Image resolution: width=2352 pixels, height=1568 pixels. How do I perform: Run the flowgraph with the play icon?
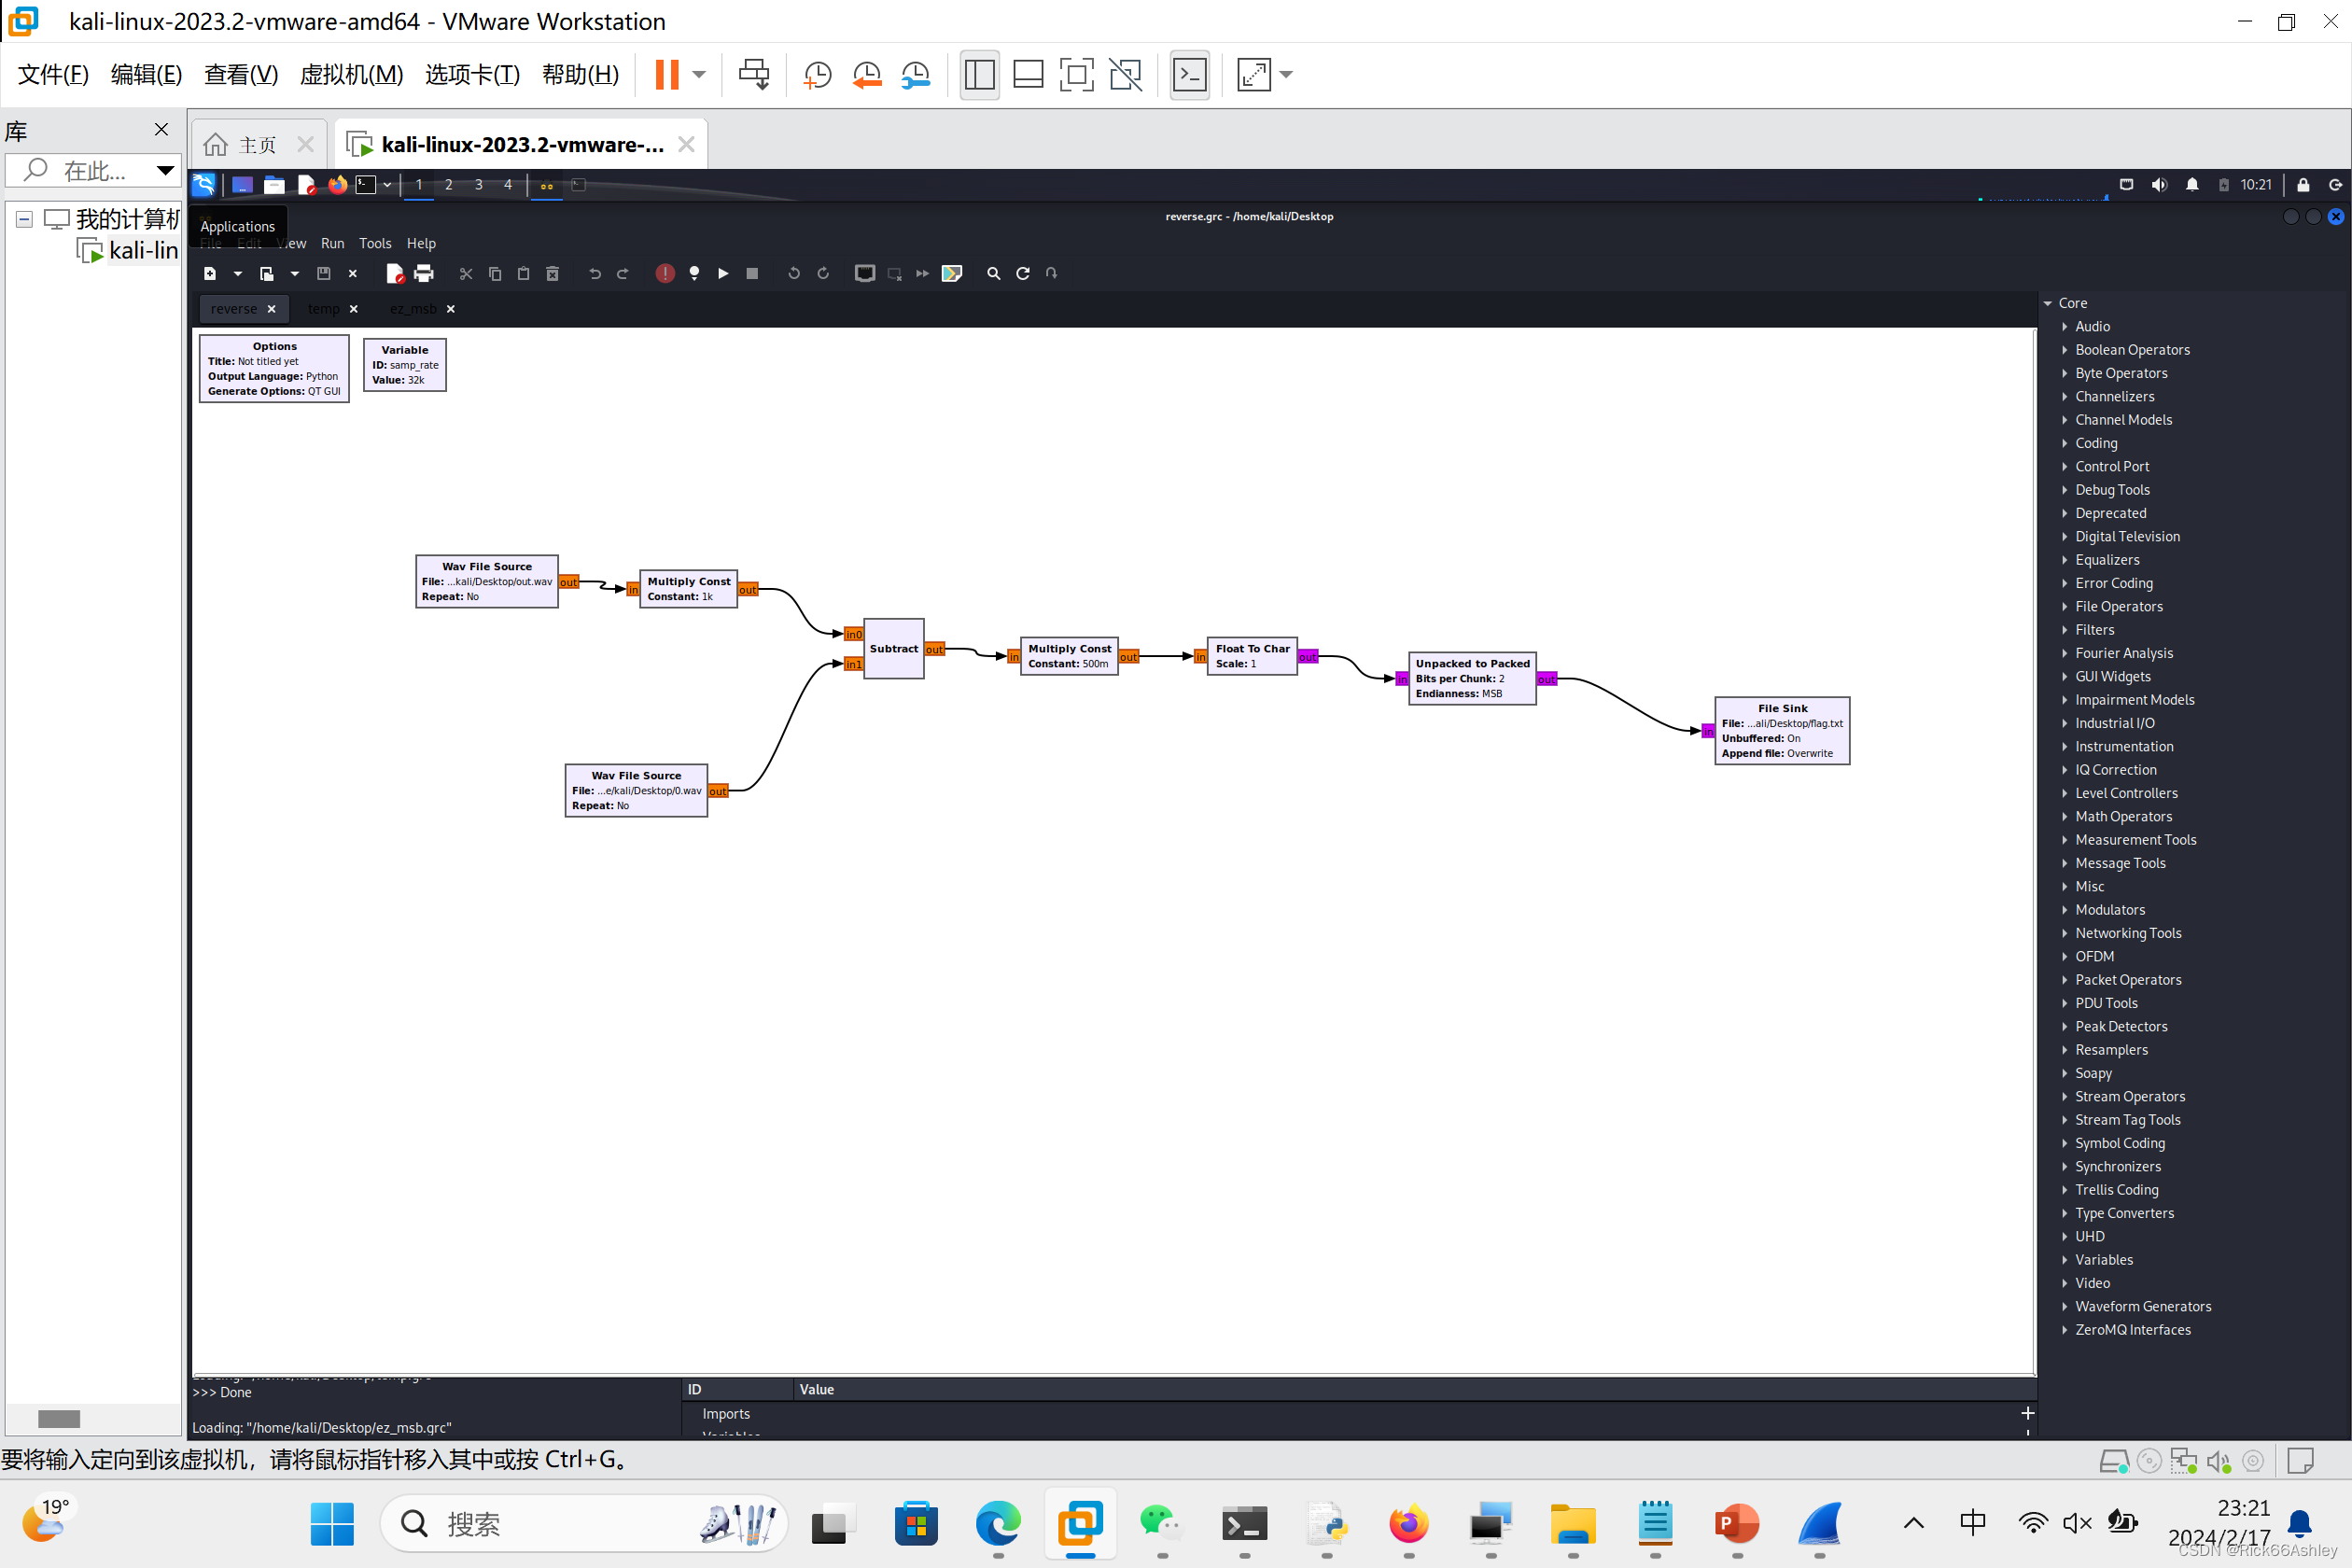pos(723,273)
